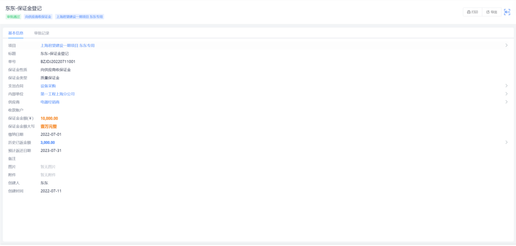Click the 审批通过 status tag
Viewport: 516px width, 246px height.
click(13, 17)
